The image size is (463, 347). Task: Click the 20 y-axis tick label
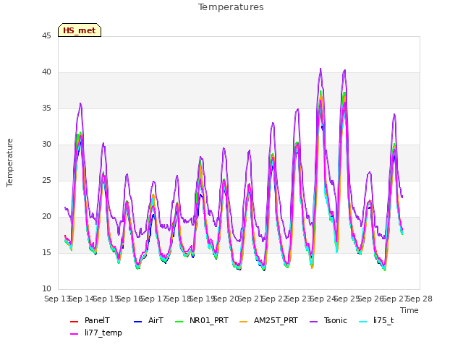[46, 217]
